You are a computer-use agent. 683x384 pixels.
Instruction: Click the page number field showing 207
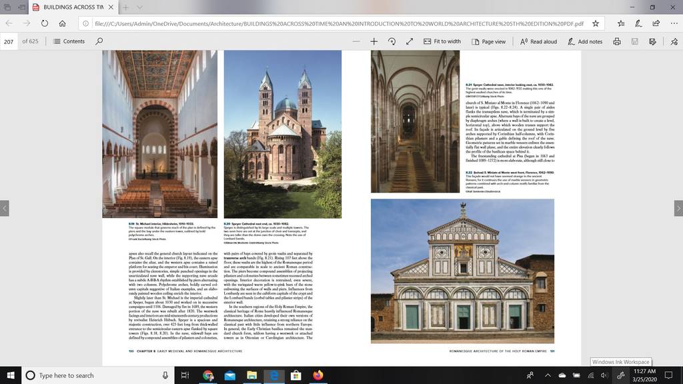9,41
